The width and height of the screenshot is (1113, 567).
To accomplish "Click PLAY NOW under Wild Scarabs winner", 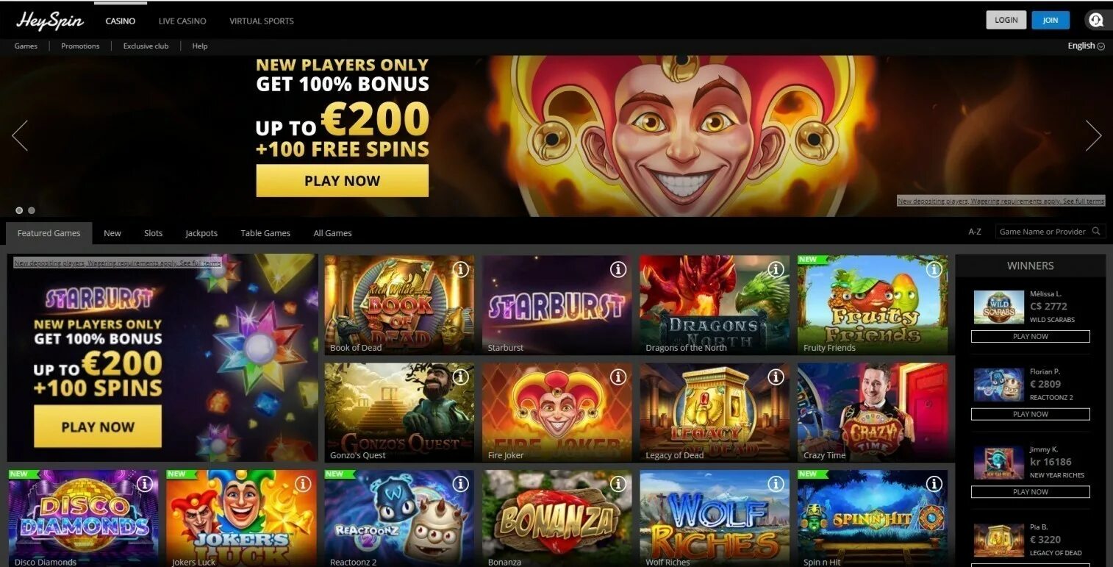I will [1031, 336].
